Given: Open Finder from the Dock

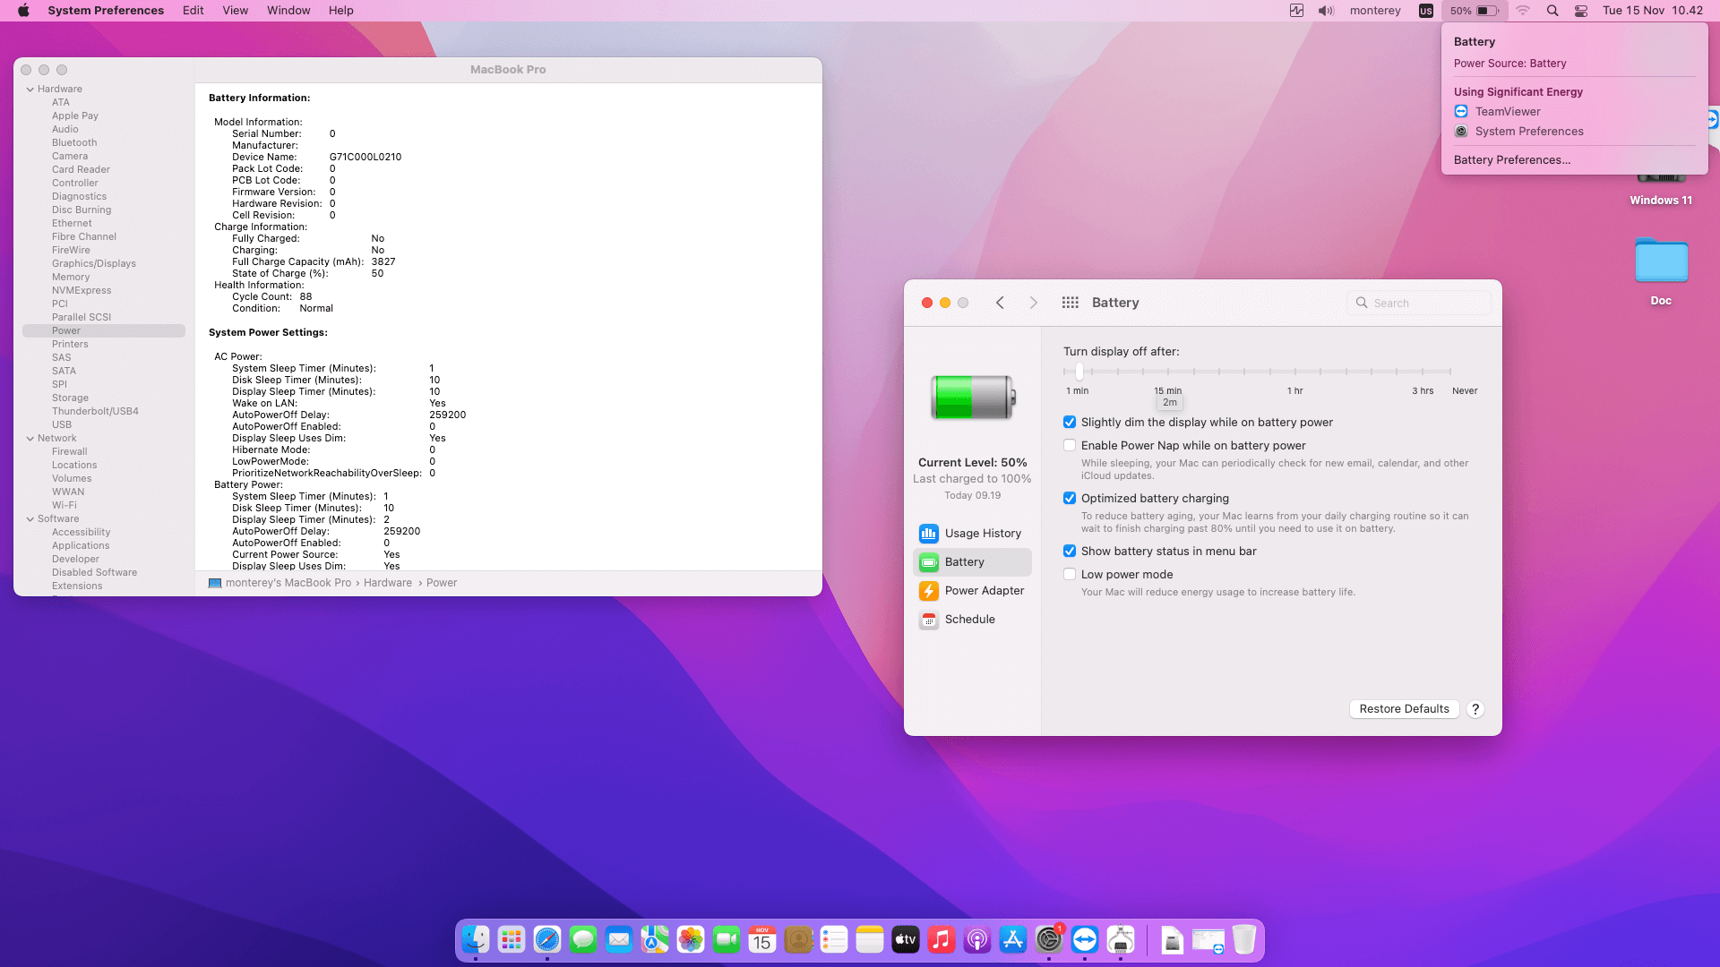Looking at the screenshot, I should [x=476, y=939].
